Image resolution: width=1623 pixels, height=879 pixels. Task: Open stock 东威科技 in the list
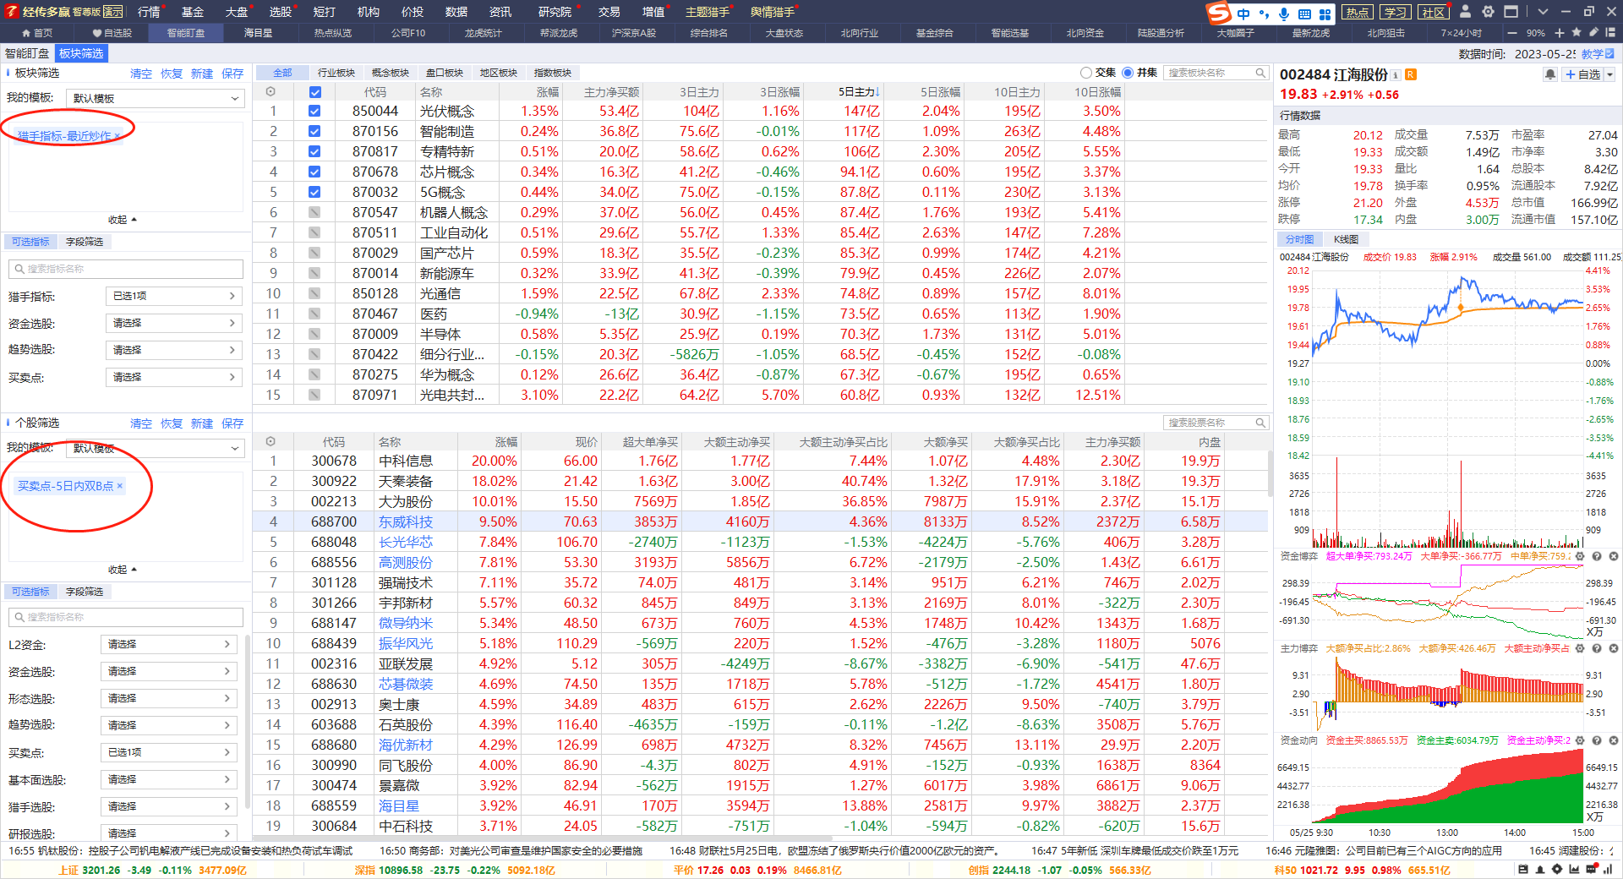click(x=406, y=521)
